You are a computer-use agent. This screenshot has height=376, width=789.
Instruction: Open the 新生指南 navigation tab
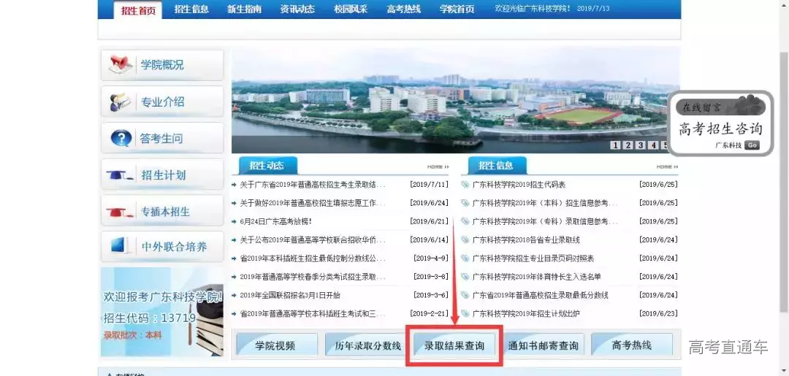pyautogui.click(x=244, y=9)
